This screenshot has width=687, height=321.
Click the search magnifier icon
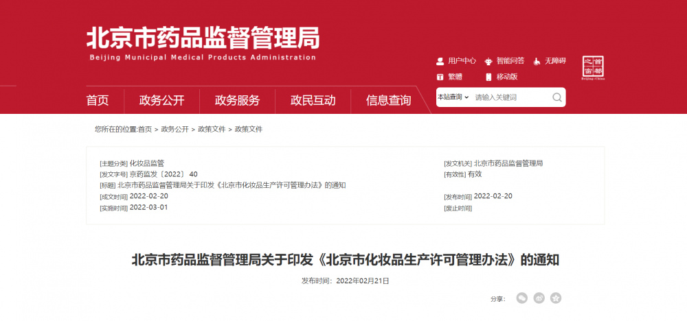tap(557, 97)
